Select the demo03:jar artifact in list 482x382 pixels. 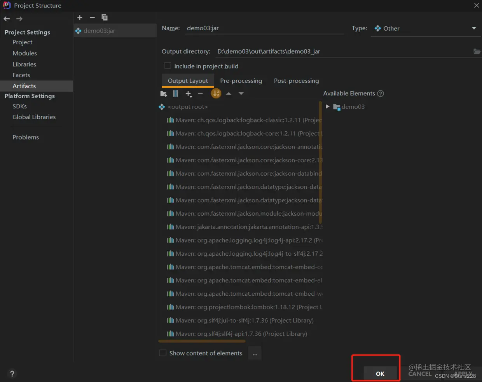[x=115, y=31]
